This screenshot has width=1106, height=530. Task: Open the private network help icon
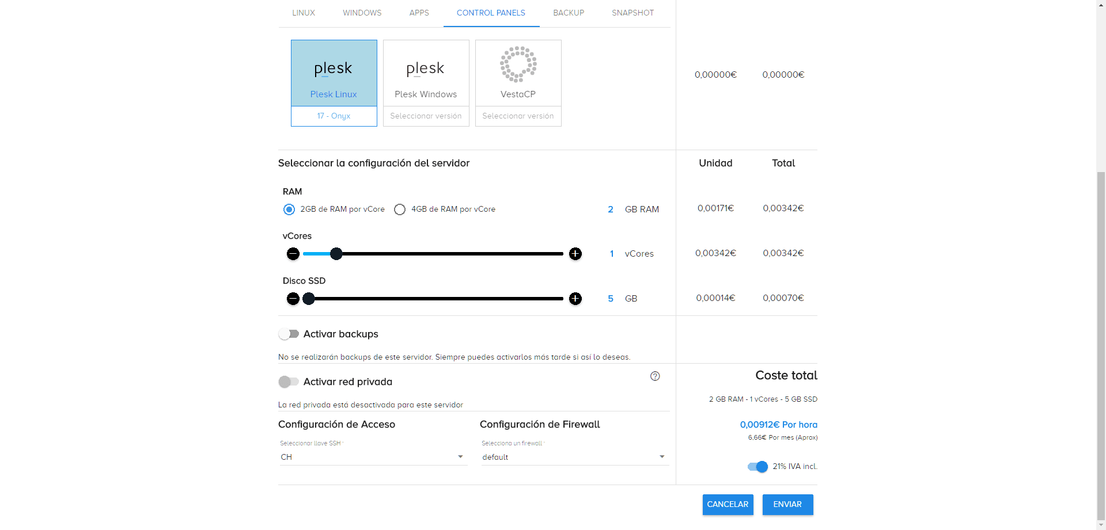pyautogui.click(x=655, y=376)
